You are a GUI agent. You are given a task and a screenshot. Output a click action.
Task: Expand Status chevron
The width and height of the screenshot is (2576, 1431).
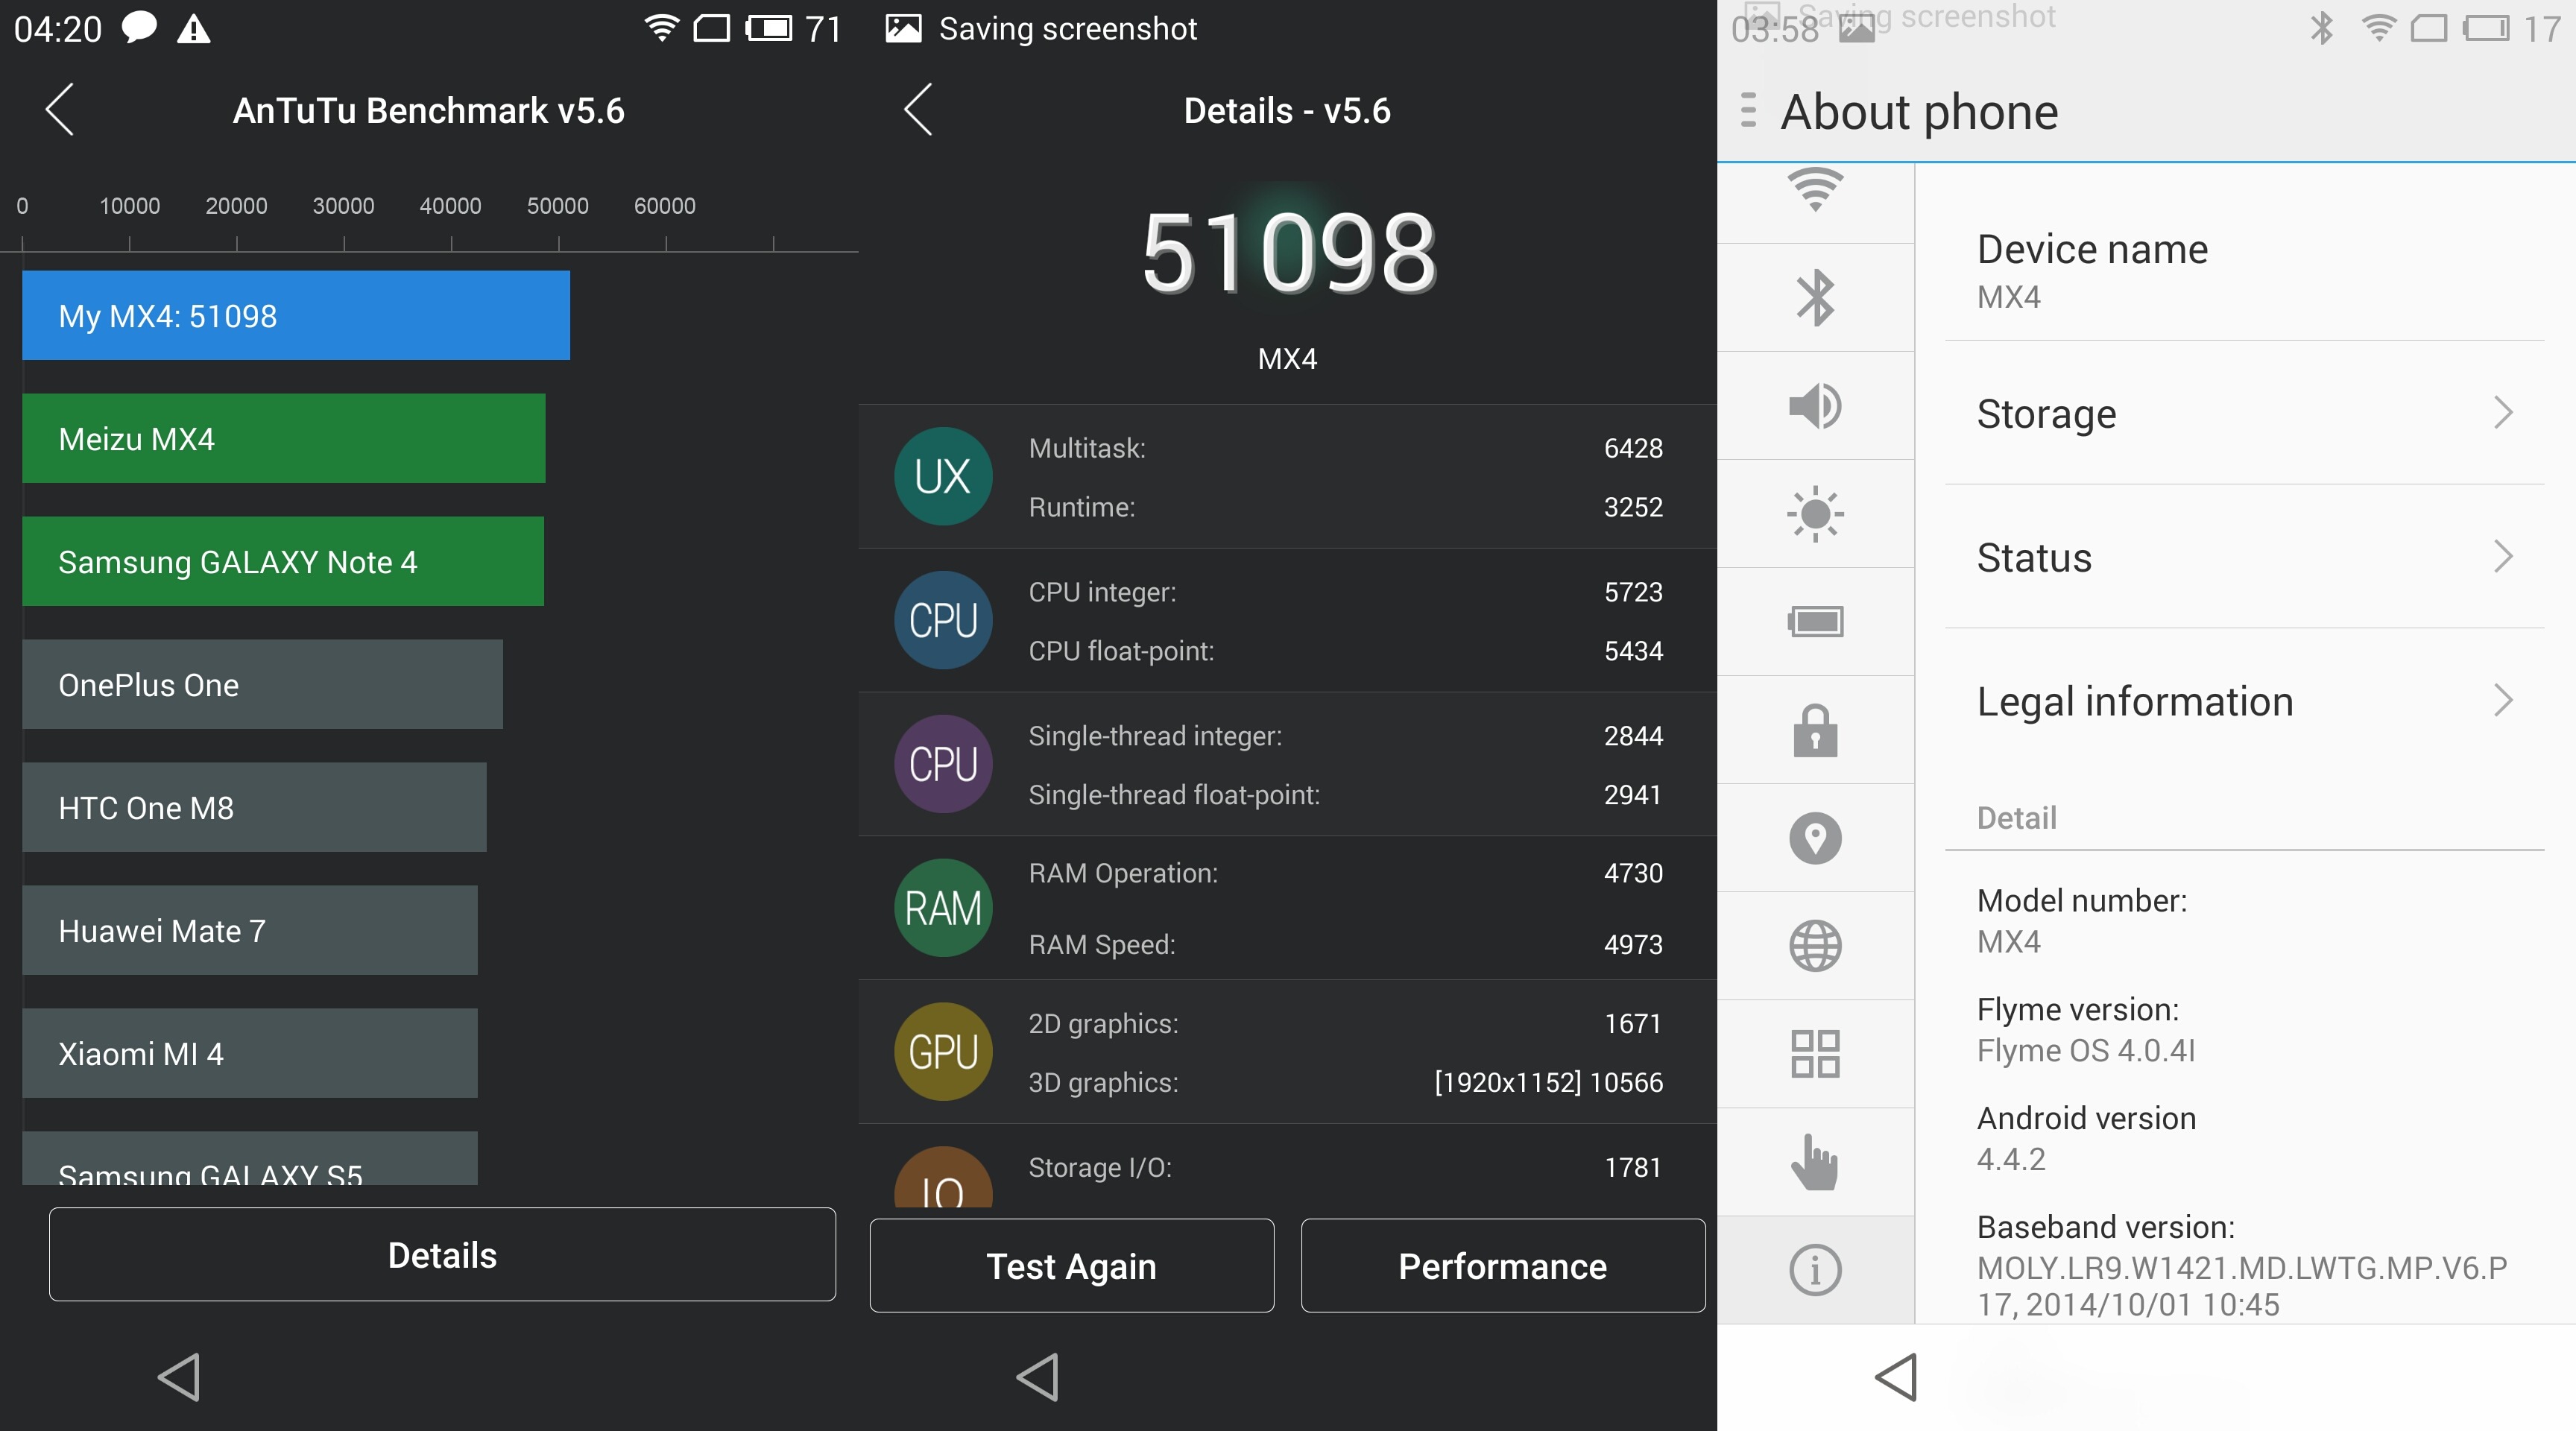pyautogui.click(x=2503, y=557)
